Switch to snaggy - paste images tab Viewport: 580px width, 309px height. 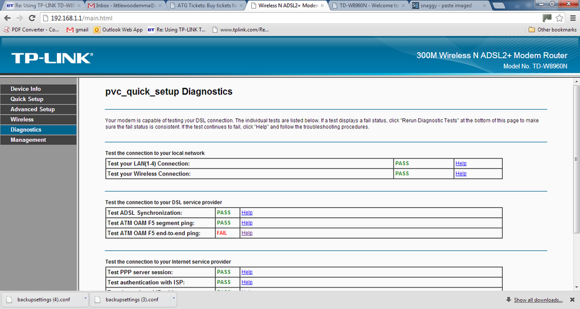[449, 6]
